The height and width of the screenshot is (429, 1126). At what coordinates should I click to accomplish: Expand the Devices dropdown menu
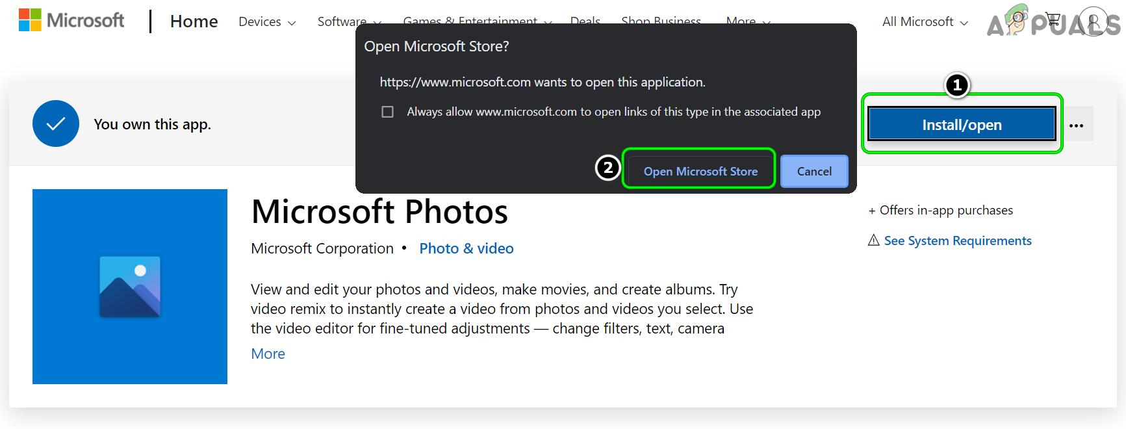pyautogui.click(x=267, y=21)
